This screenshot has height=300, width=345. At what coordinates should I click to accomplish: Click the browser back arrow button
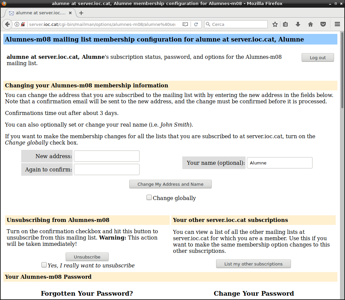coord(7,24)
